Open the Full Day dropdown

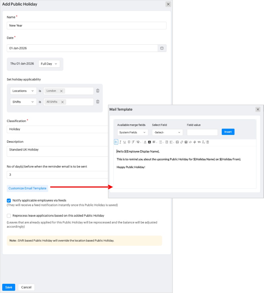pyautogui.click(x=49, y=64)
